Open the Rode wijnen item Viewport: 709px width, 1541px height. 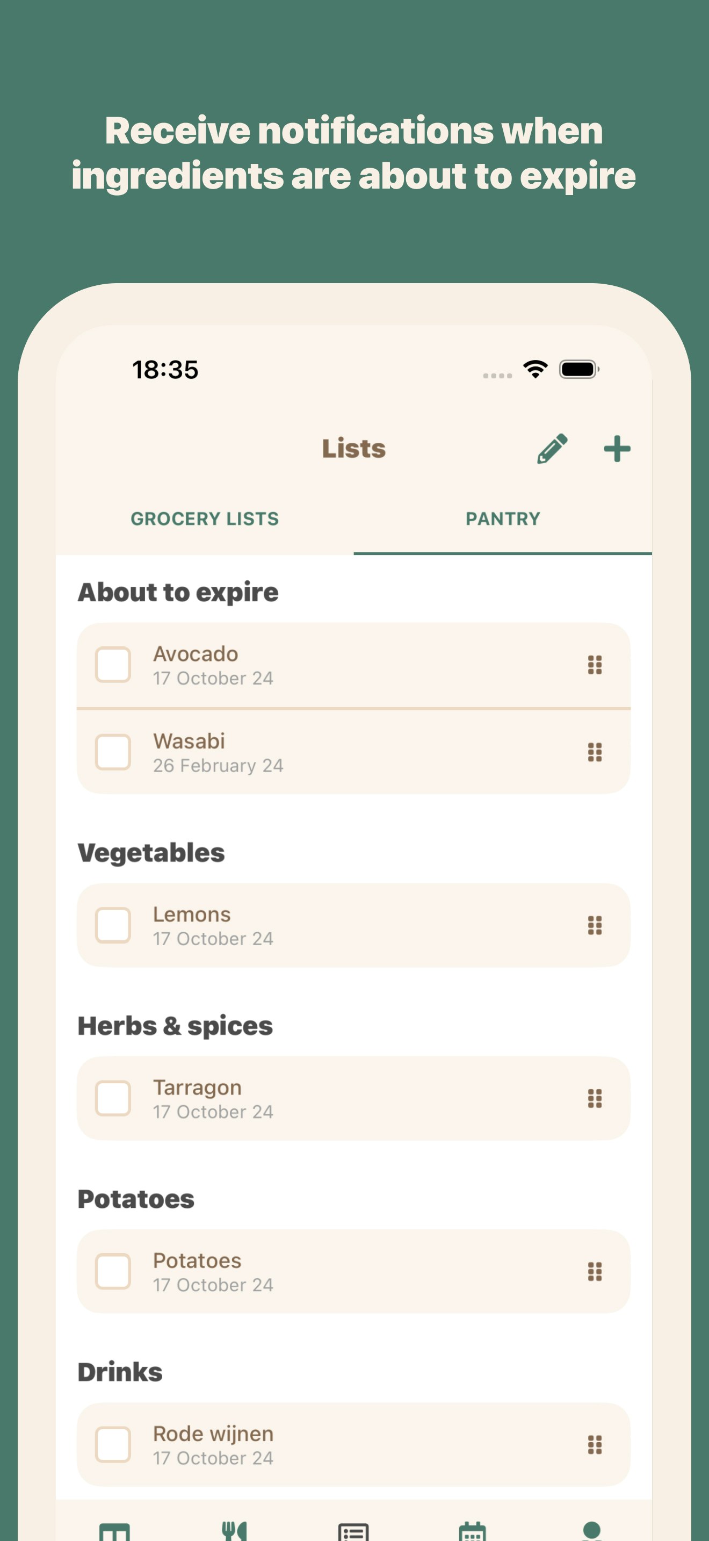click(x=353, y=1445)
